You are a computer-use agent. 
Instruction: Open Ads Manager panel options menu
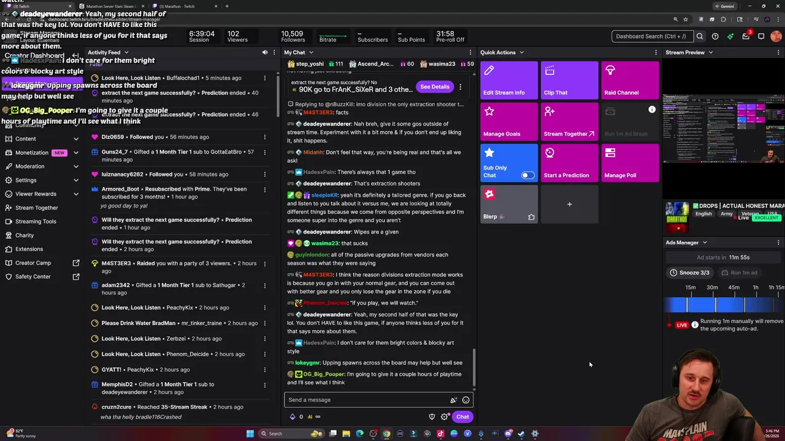pos(778,243)
